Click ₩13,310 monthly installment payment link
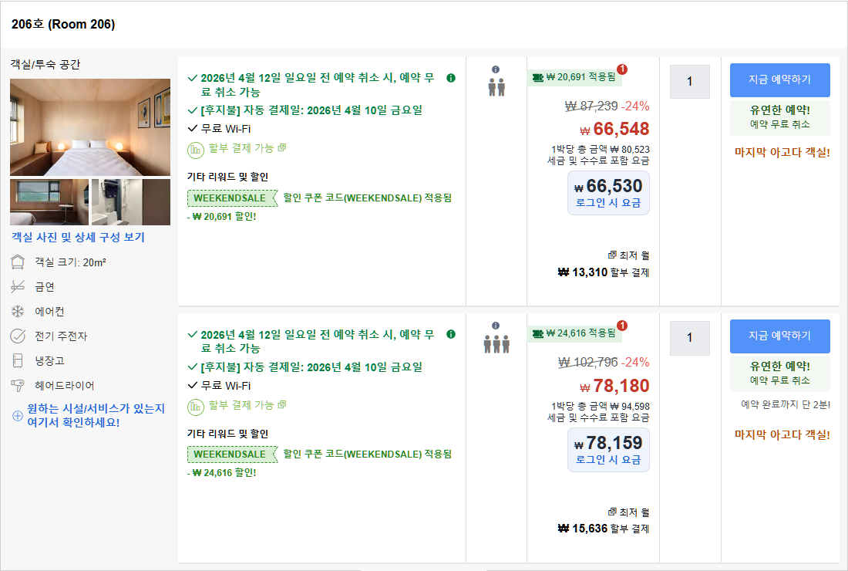Image resolution: width=848 pixels, height=571 pixels. [604, 272]
